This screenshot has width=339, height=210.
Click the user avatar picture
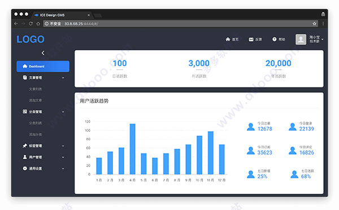click(301, 40)
